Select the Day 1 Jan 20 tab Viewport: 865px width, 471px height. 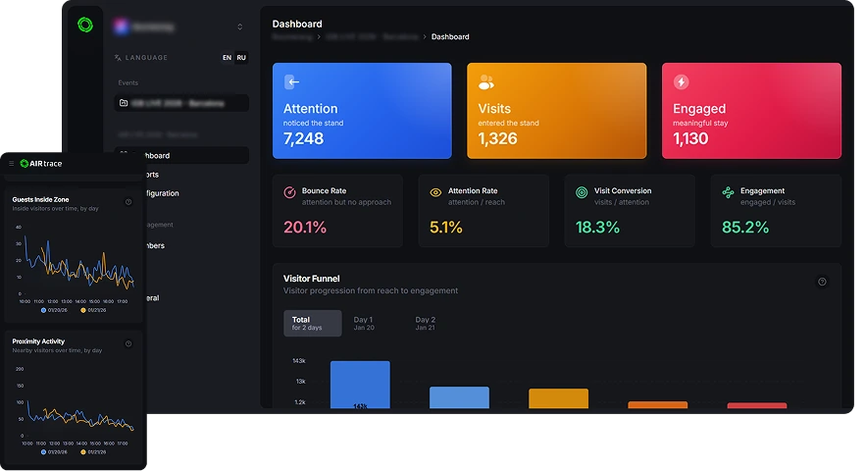pos(364,323)
